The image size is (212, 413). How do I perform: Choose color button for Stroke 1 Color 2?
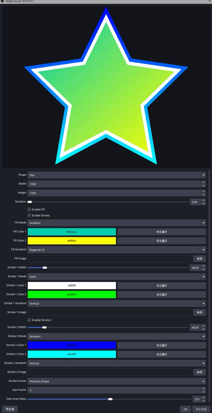162,294
